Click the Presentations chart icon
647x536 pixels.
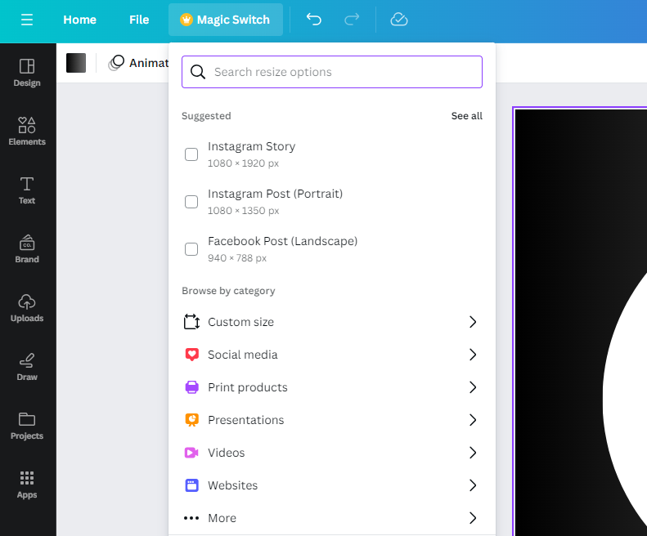(x=191, y=420)
